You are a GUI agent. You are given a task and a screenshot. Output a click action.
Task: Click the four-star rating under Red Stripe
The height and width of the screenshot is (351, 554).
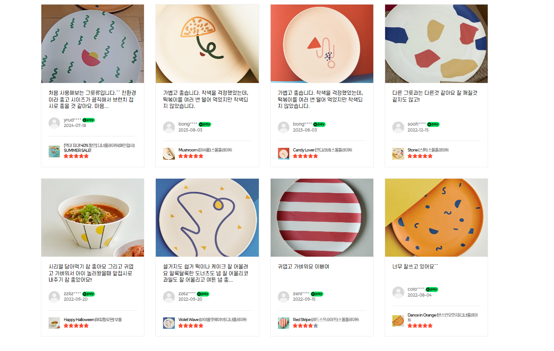click(x=305, y=326)
